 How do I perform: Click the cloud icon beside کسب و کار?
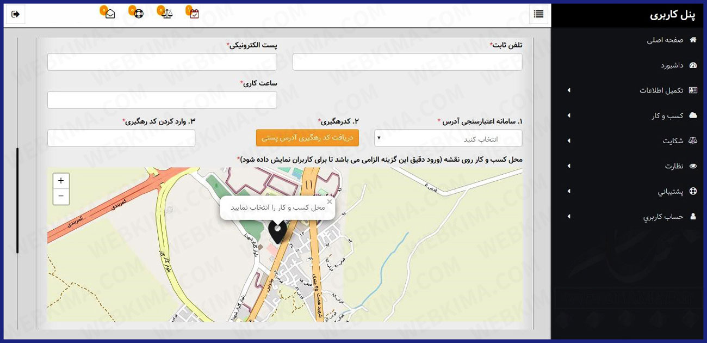click(x=693, y=115)
